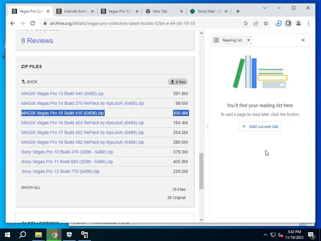Click the scrollbar down arrow
Viewport: 321px width, 241px height.
pos(202,220)
